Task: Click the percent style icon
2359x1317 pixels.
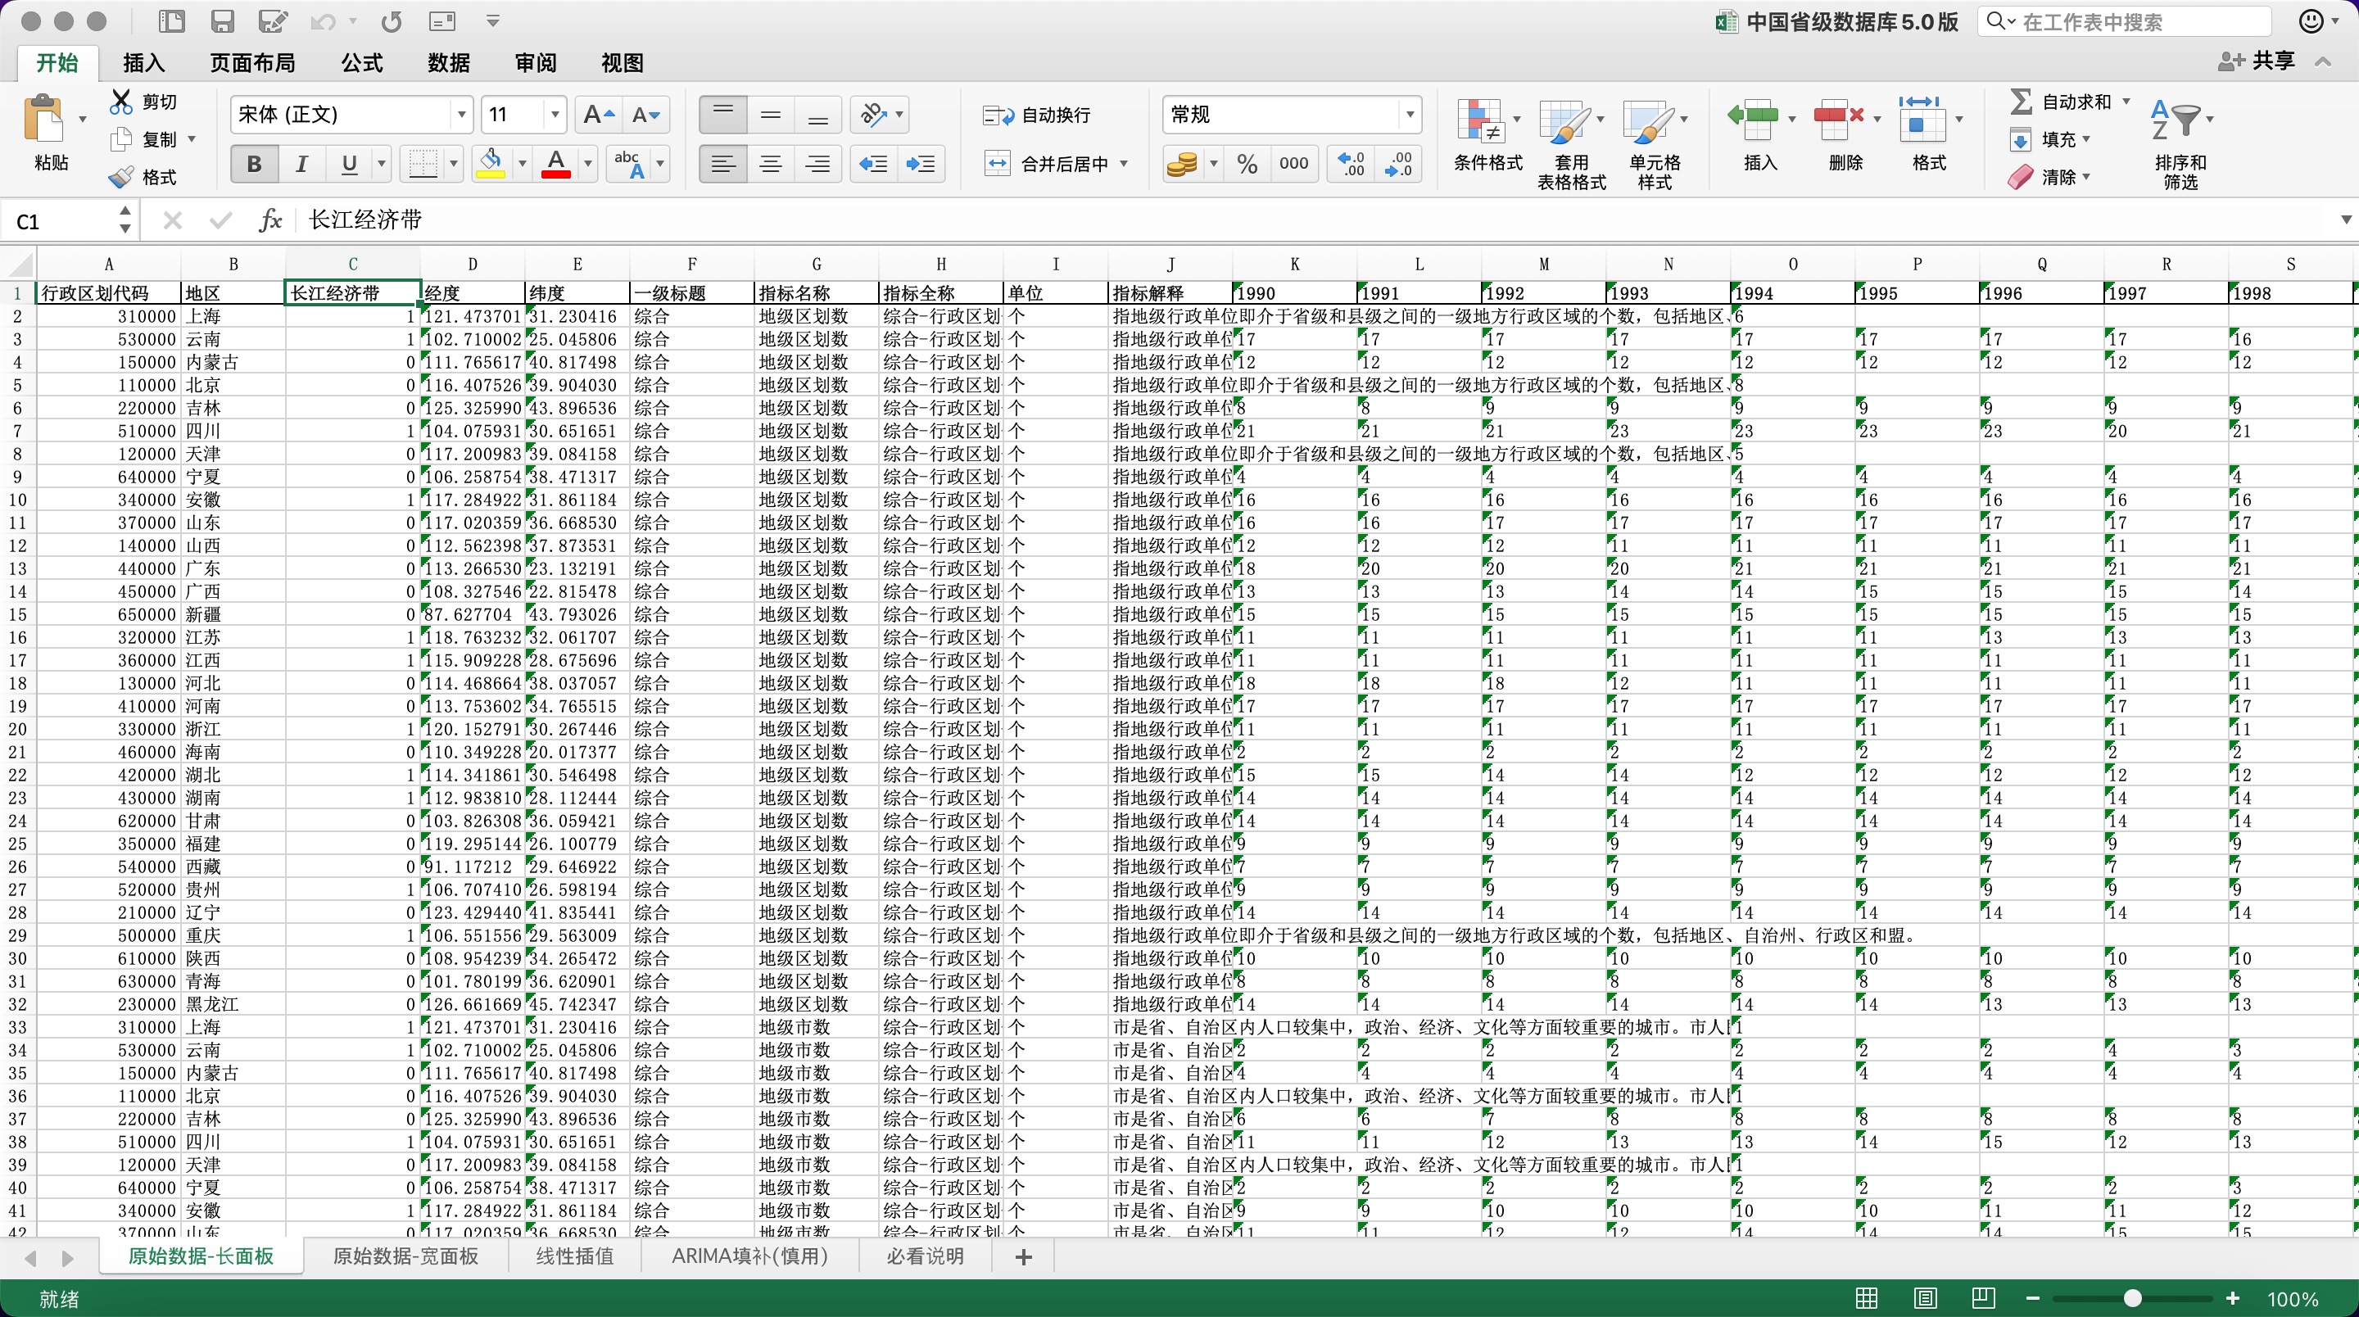Action: pyautogui.click(x=1247, y=164)
